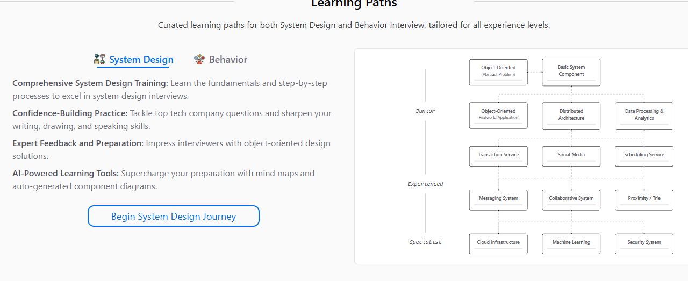
Task: Click the Messaging System node
Action: pyautogui.click(x=498, y=199)
